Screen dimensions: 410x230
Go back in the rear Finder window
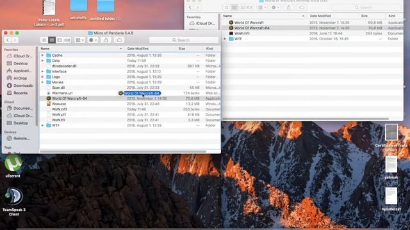(190, 7)
